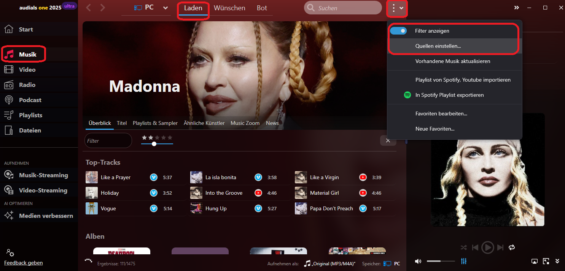This screenshot has width=565, height=271.
Task: Click the download icon next to Hung Up
Action: [258, 208]
